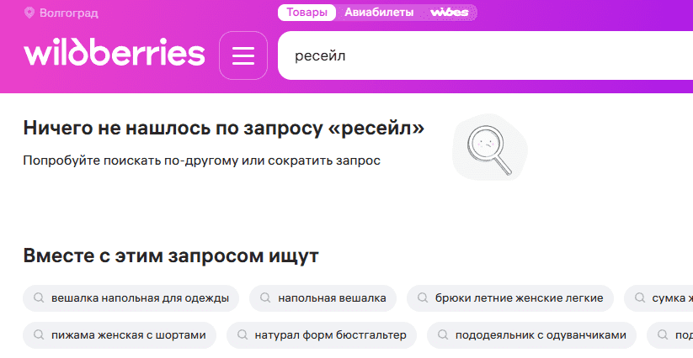Change the delivery city Волгоград
Viewport: 693px width, 358px height.
(68, 13)
